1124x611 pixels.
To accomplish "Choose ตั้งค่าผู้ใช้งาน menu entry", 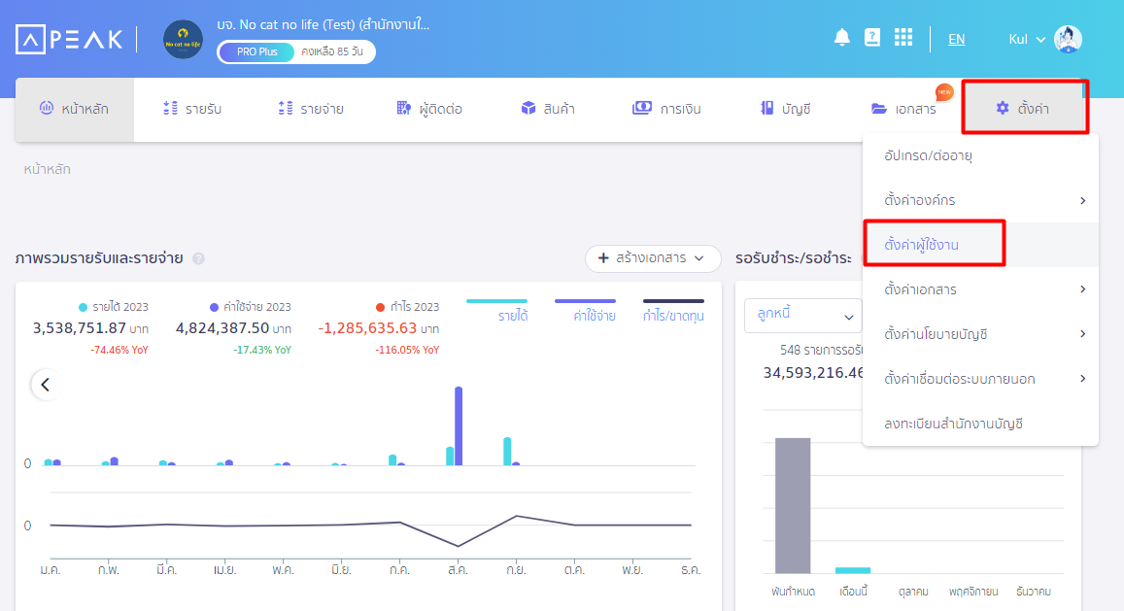I will click(x=980, y=245).
